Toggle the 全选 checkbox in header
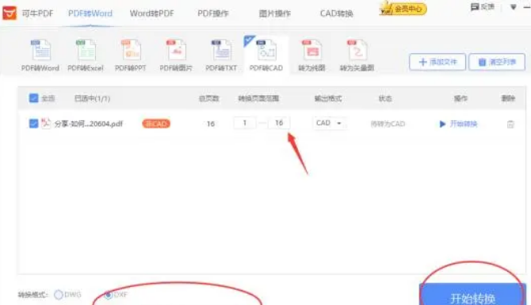The image size is (531, 305). 33,98
